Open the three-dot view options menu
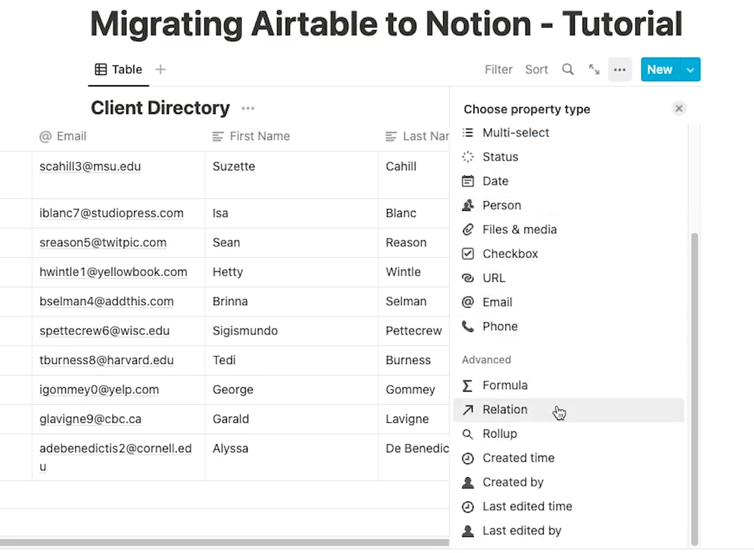The height and width of the screenshot is (553, 754). click(x=620, y=70)
